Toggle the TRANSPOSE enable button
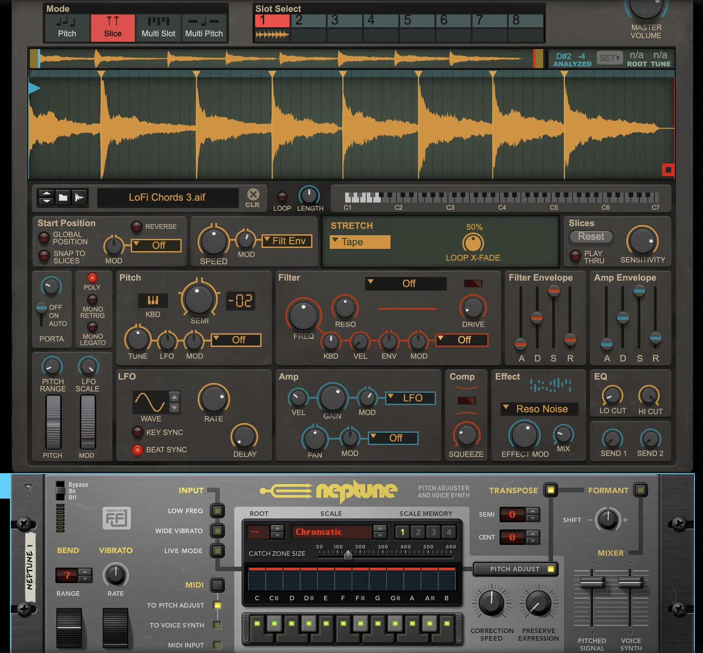Image resolution: width=703 pixels, height=653 pixels. pos(550,490)
